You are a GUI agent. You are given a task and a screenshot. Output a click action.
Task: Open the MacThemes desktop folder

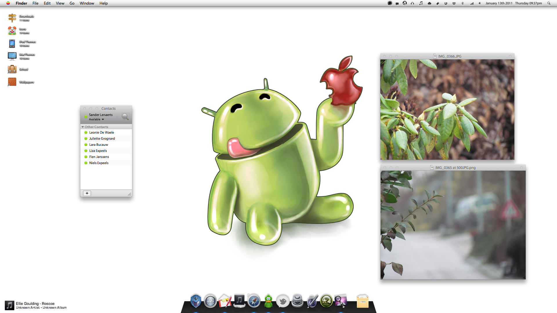(12, 56)
